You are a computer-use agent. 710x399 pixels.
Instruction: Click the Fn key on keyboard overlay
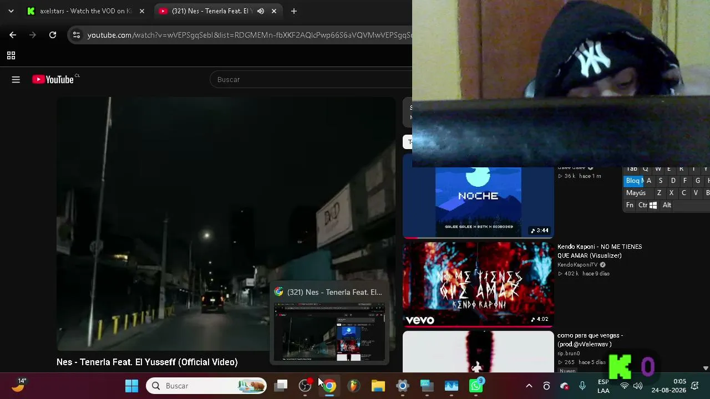pos(630,205)
